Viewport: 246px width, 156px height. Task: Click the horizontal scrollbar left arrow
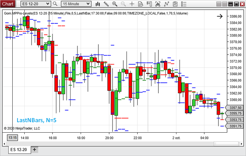tap(4, 144)
